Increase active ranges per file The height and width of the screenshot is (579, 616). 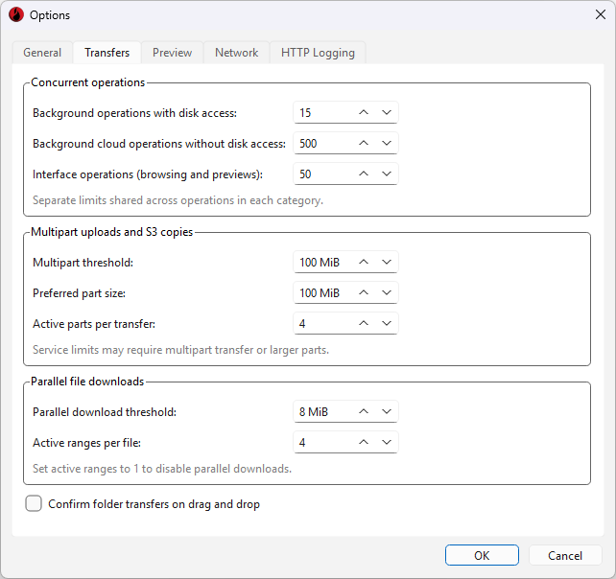point(364,442)
